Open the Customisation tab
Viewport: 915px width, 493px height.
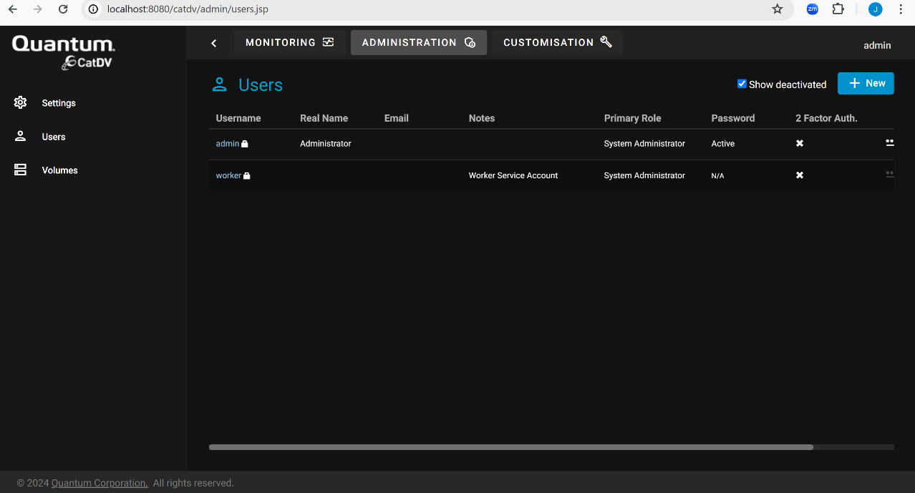tap(558, 42)
